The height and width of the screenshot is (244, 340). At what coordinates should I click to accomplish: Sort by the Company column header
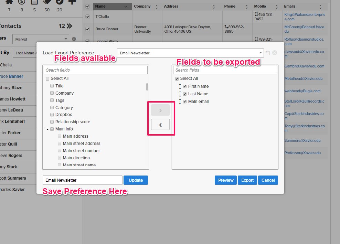tap(147, 7)
